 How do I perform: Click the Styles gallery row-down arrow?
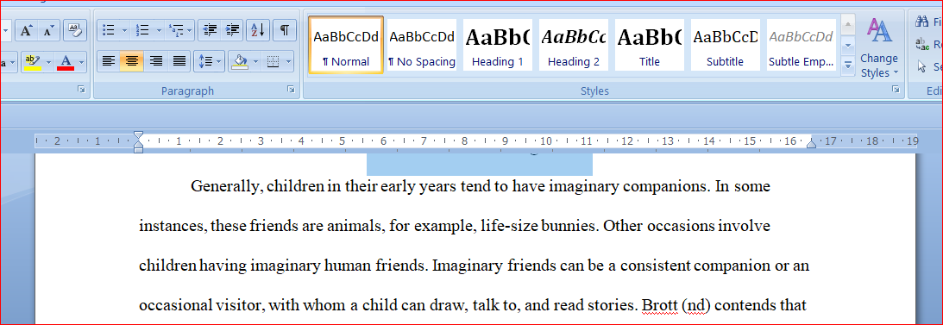click(848, 45)
